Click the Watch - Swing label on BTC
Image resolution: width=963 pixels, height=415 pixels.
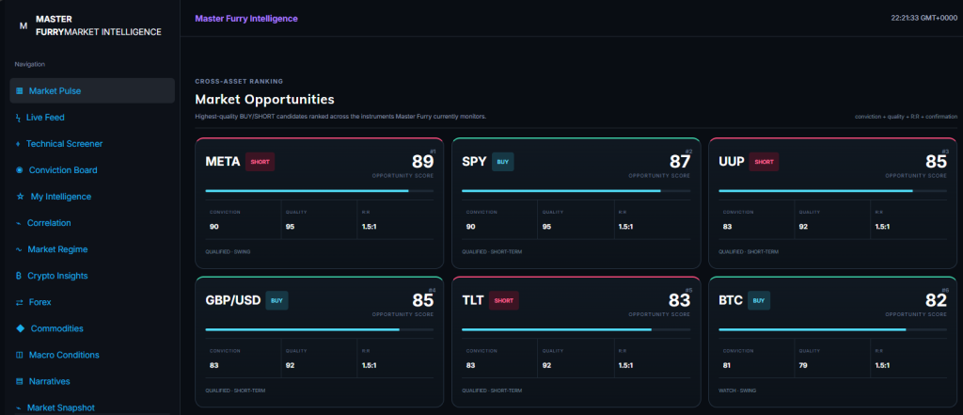[x=739, y=391]
